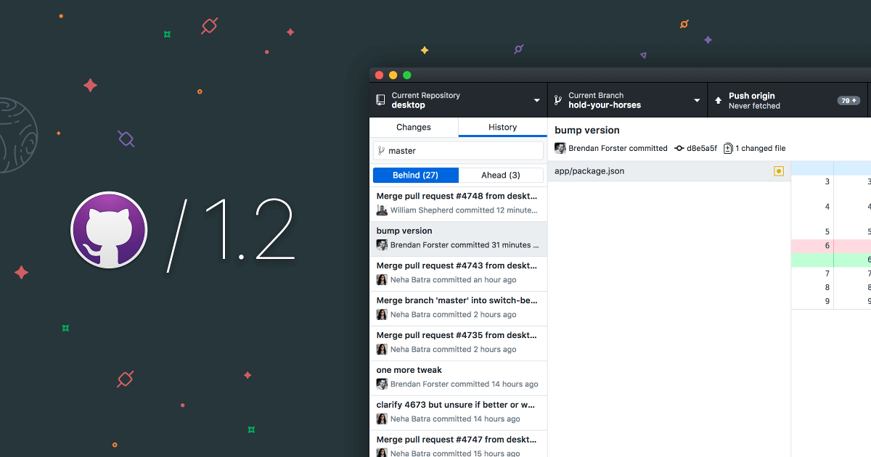Toggle to the Behind (27) view
The height and width of the screenshot is (457, 871).
pos(415,175)
